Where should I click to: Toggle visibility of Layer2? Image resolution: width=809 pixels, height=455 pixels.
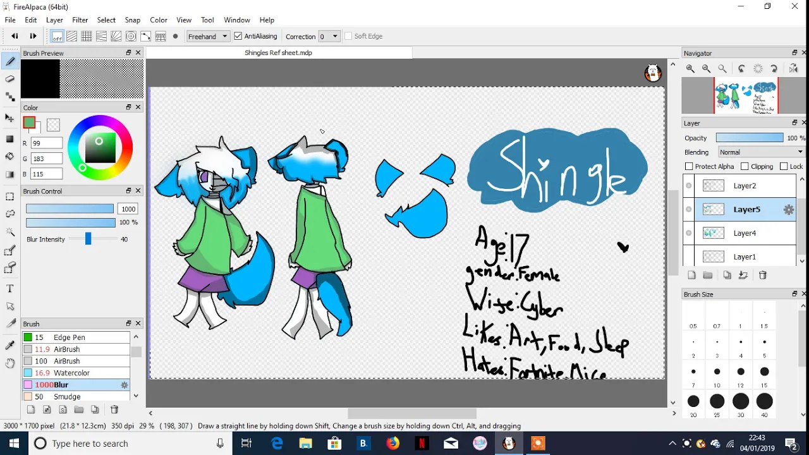click(x=689, y=186)
